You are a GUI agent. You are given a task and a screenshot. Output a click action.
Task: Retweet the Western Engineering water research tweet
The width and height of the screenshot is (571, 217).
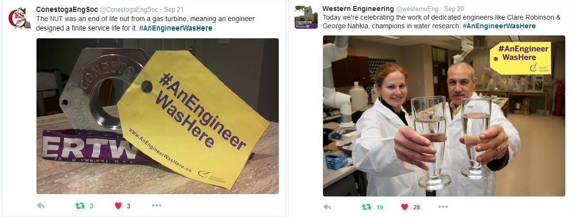point(367,207)
